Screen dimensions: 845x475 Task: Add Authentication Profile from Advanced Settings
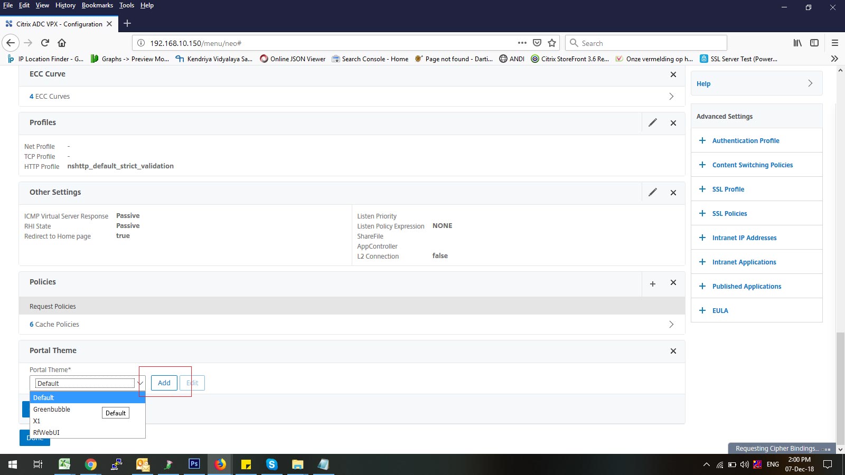pyautogui.click(x=702, y=140)
